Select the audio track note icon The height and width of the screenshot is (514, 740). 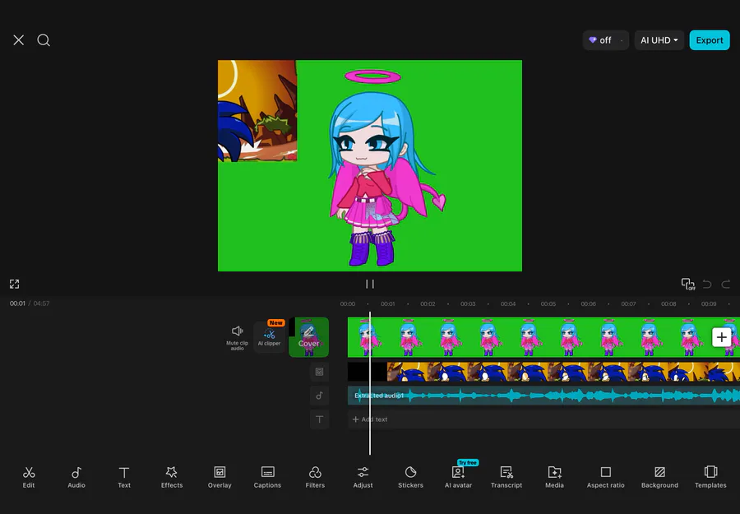[x=320, y=396]
